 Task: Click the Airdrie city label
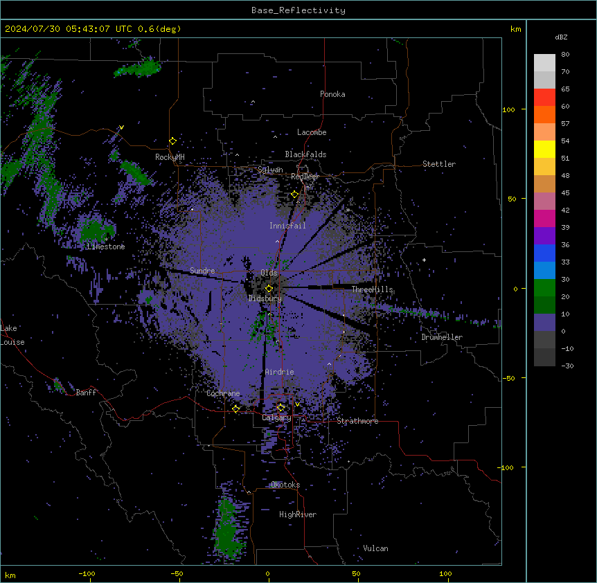click(x=280, y=372)
